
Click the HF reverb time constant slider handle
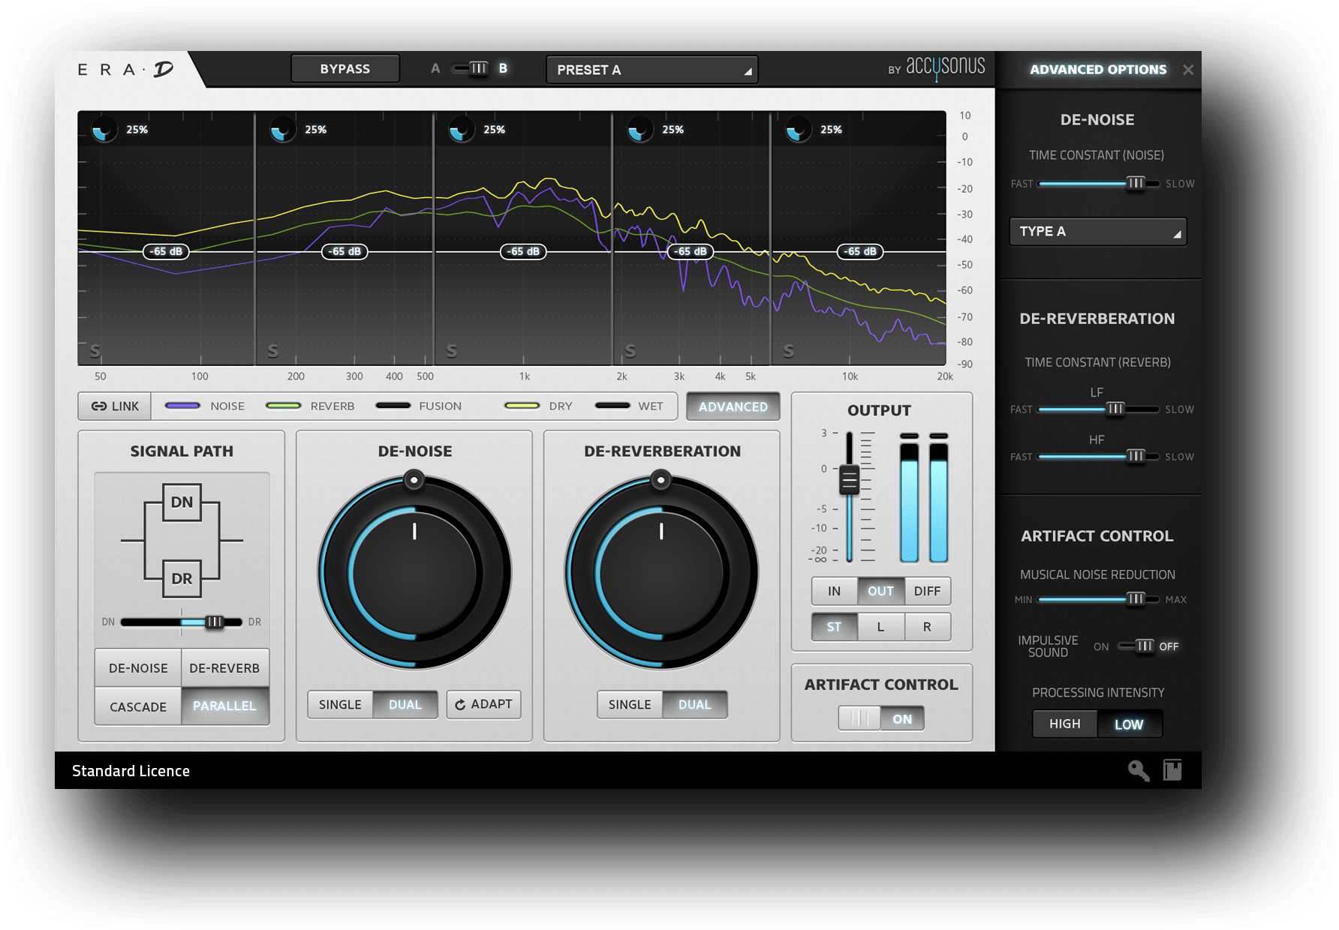coord(1136,456)
